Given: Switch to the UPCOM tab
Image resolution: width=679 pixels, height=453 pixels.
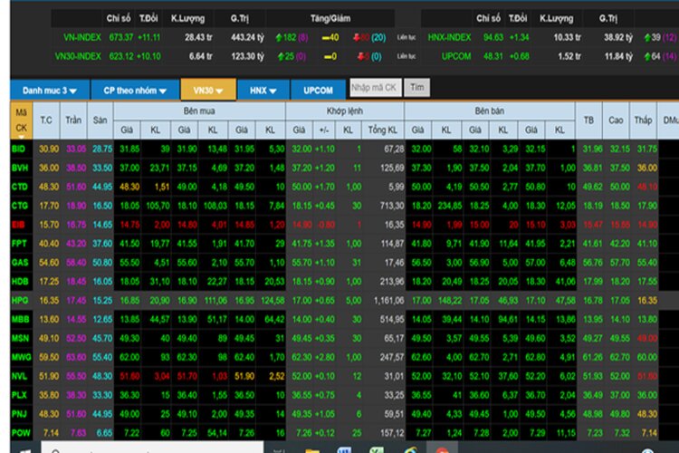Looking at the screenshot, I should pyautogui.click(x=319, y=91).
